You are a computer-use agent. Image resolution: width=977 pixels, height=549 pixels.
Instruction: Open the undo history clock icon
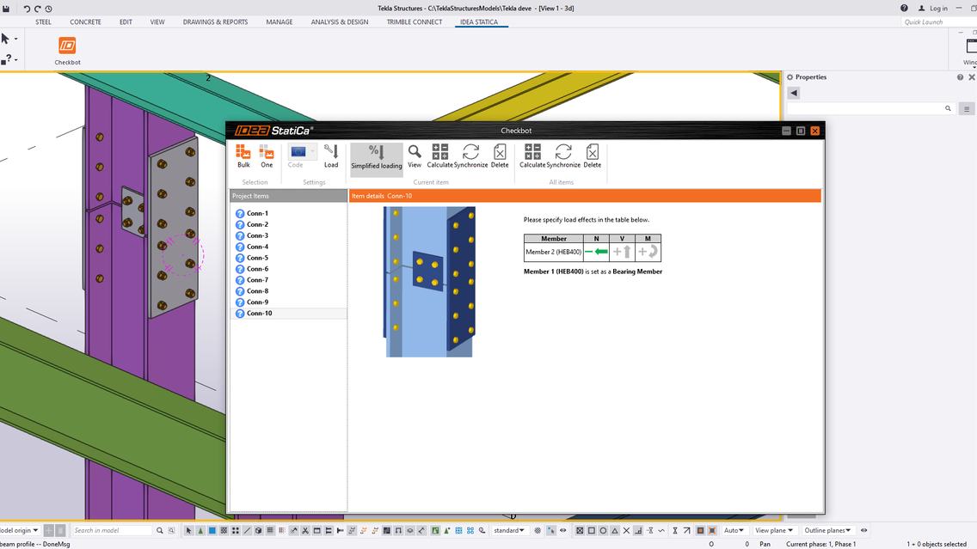point(49,9)
